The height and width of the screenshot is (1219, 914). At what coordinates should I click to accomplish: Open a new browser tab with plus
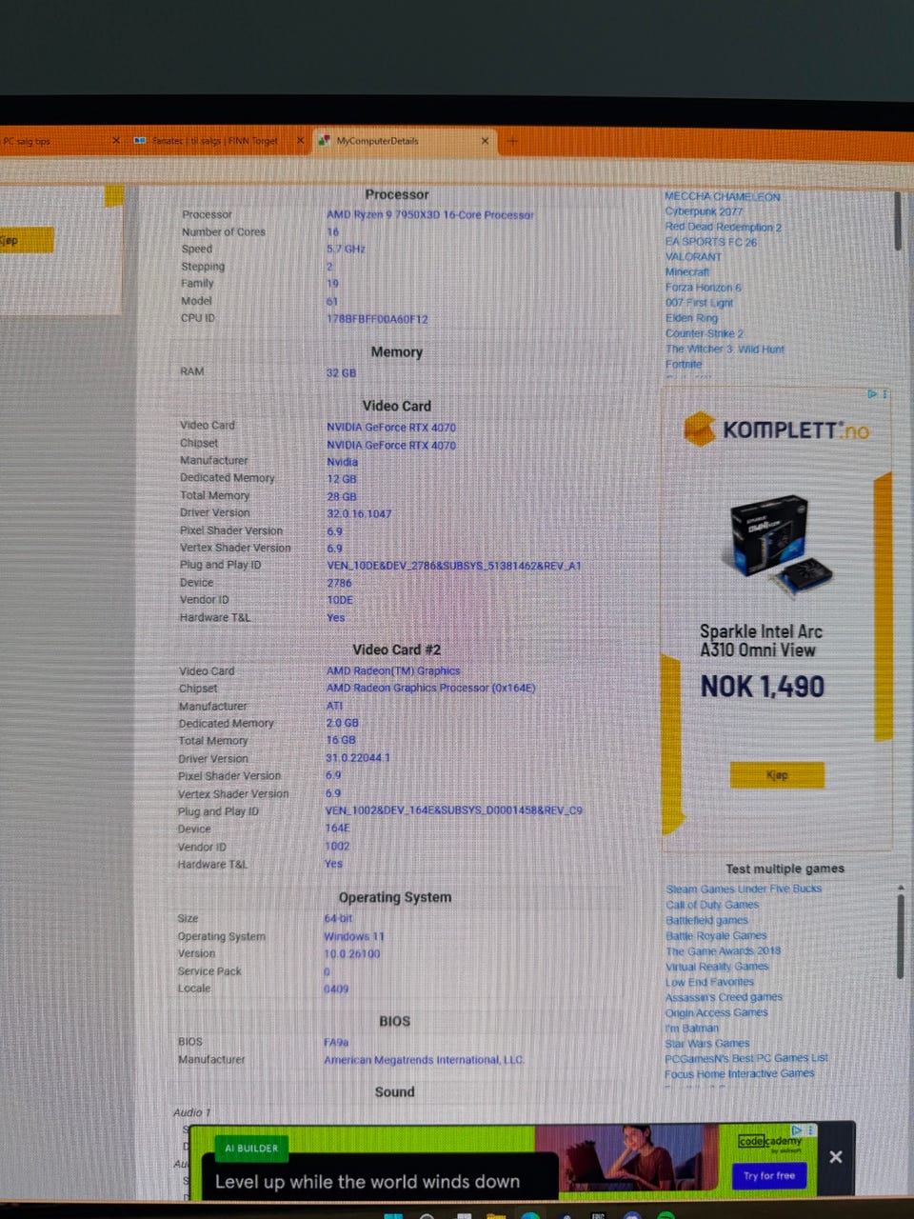(x=512, y=141)
